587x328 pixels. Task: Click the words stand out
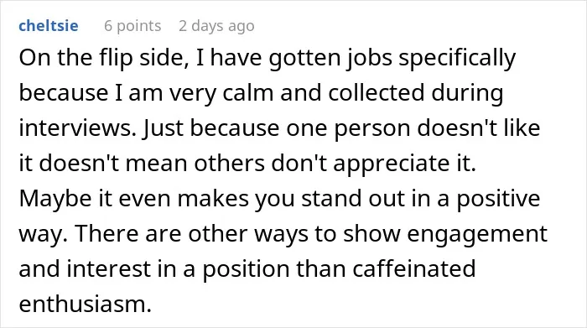tap(353, 199)
